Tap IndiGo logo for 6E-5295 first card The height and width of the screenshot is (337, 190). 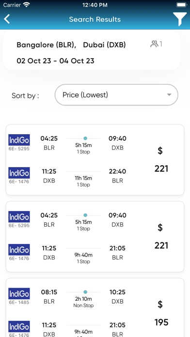pyautogui.click(x=19, y=140)
